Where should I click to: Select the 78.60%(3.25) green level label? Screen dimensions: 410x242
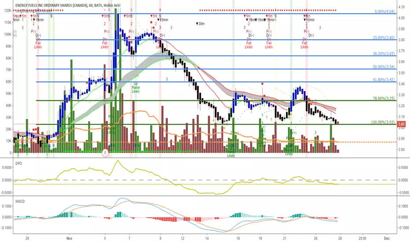pos(384,99)
